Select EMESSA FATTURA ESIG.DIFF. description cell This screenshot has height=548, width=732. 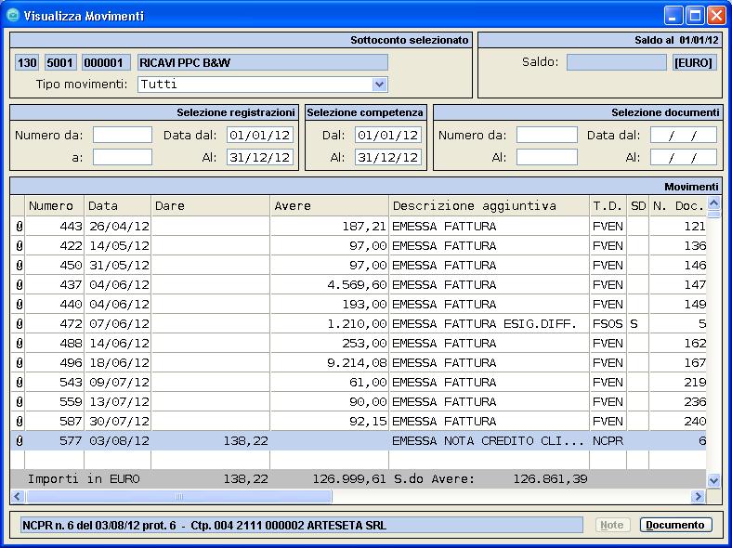point(490,324)
